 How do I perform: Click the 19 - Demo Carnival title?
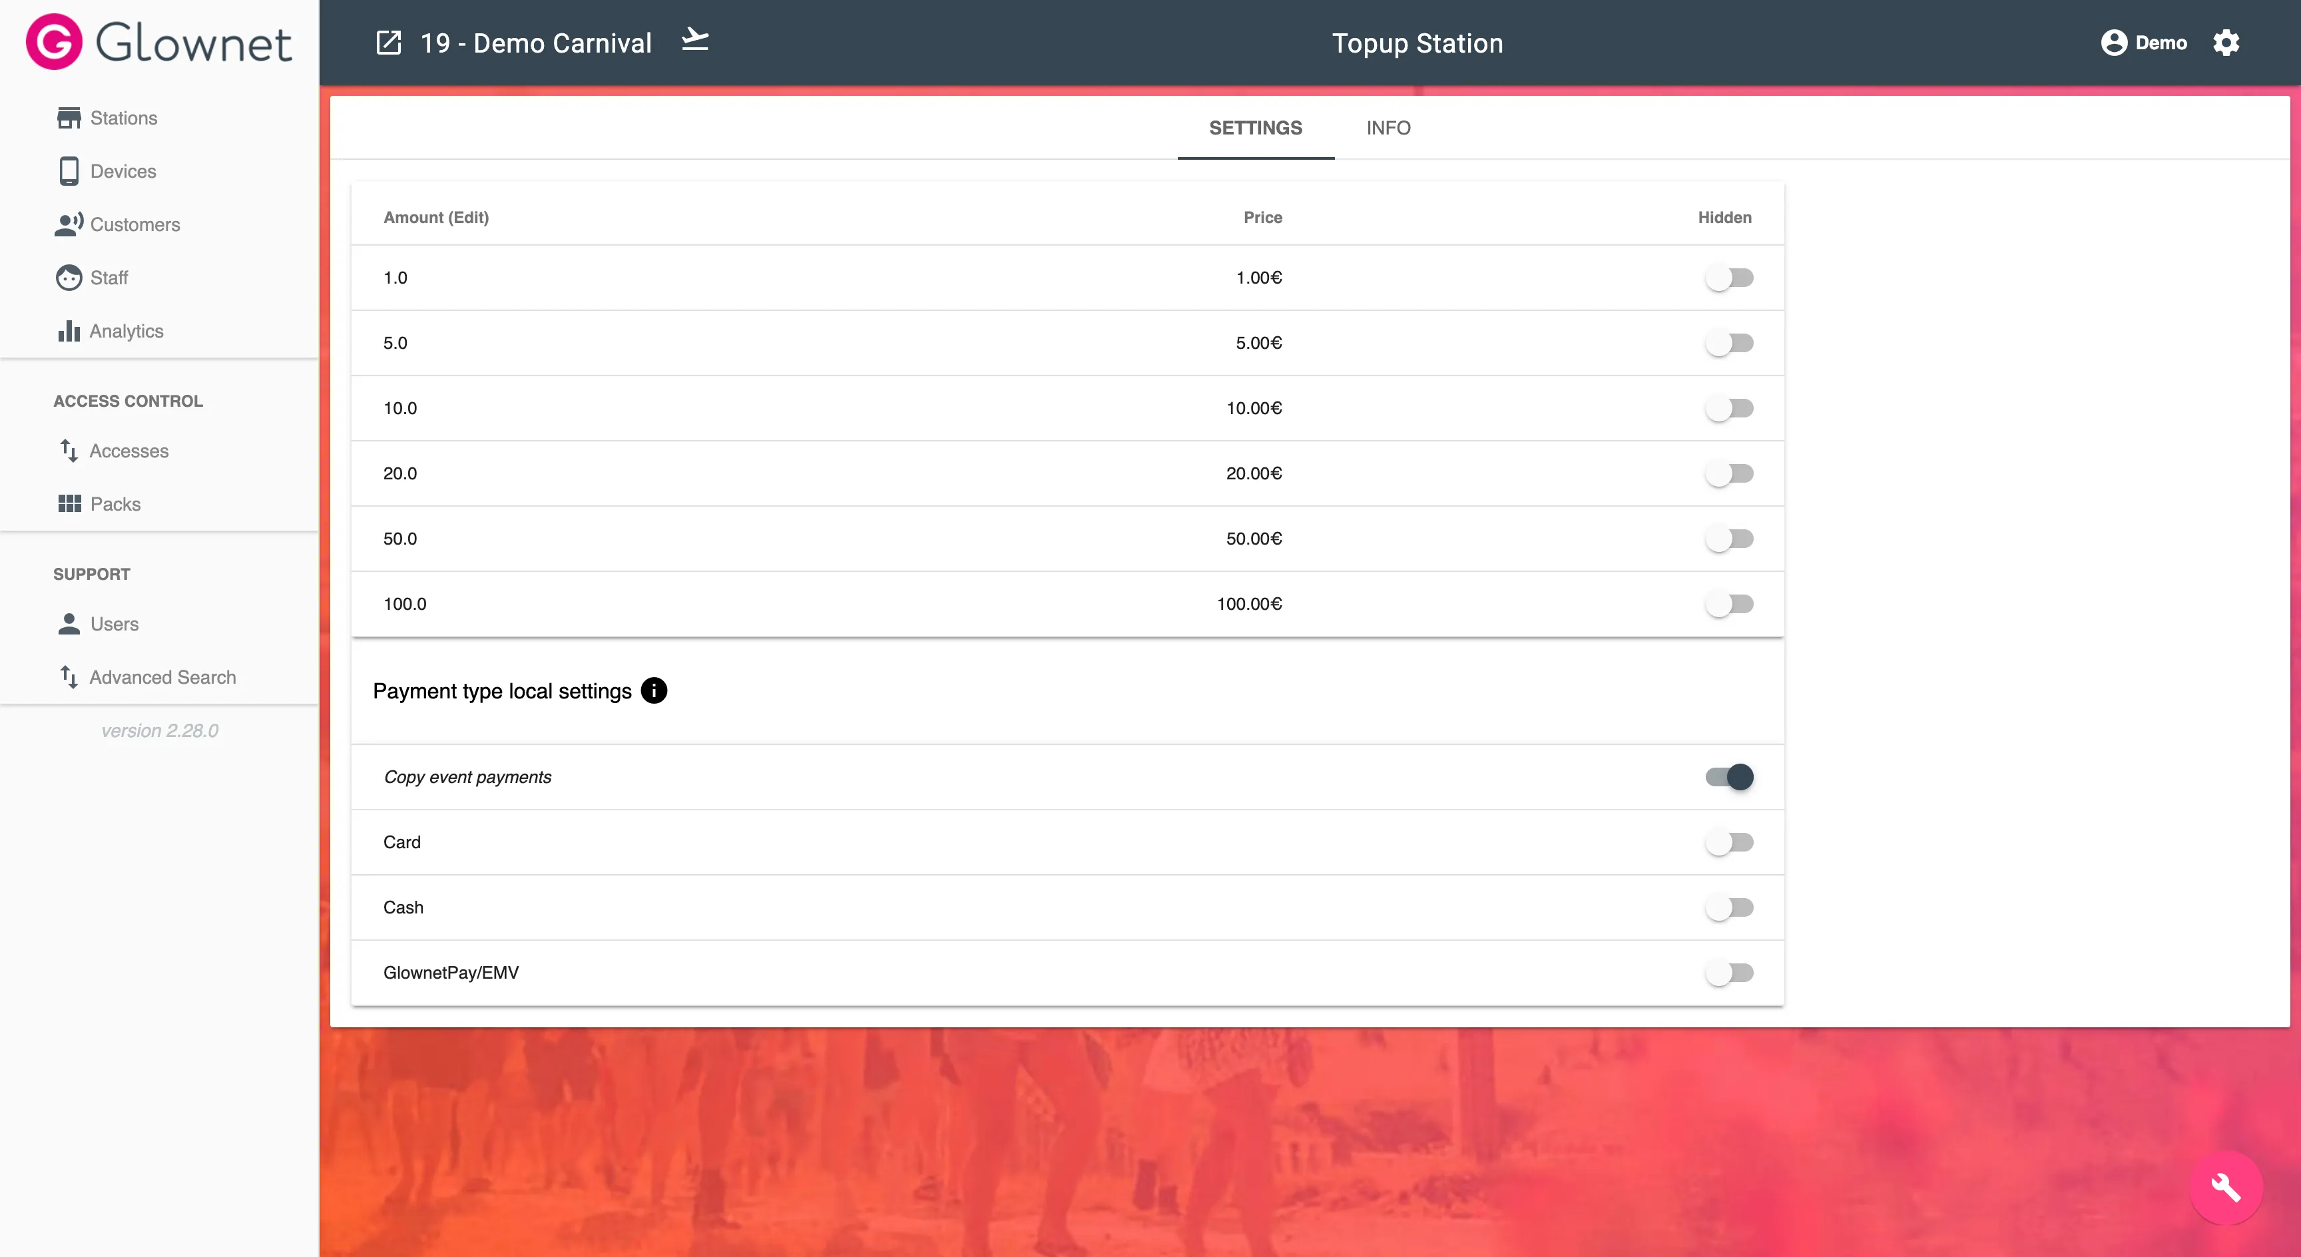click(536, 43)
